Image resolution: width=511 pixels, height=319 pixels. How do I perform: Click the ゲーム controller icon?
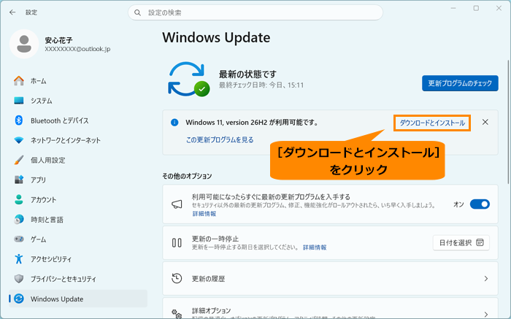tap(19, 239)
